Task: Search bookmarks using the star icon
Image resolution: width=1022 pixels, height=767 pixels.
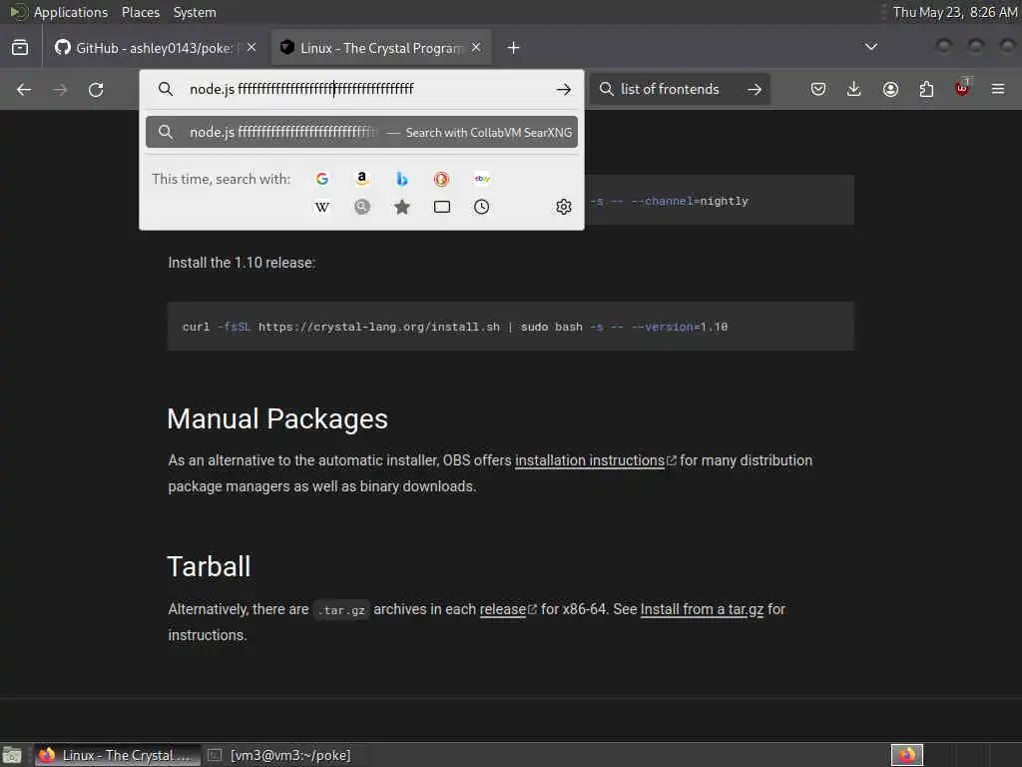Action: pos(402,207)
